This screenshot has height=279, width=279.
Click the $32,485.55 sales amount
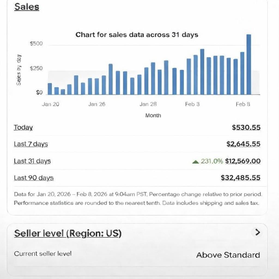pyautogui.click(x=241, y=178)
